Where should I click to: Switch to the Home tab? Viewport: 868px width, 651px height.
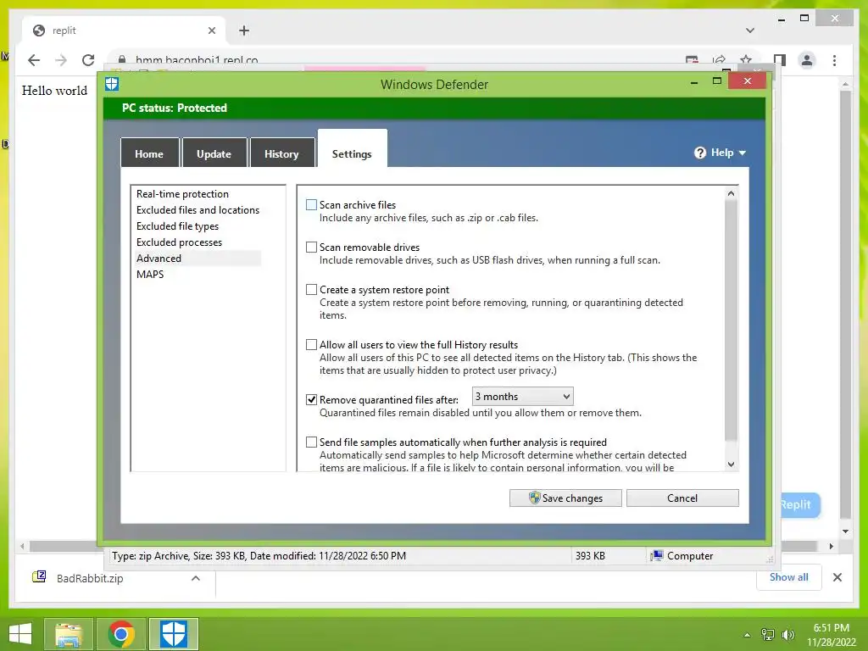click(x=149, y=153)
